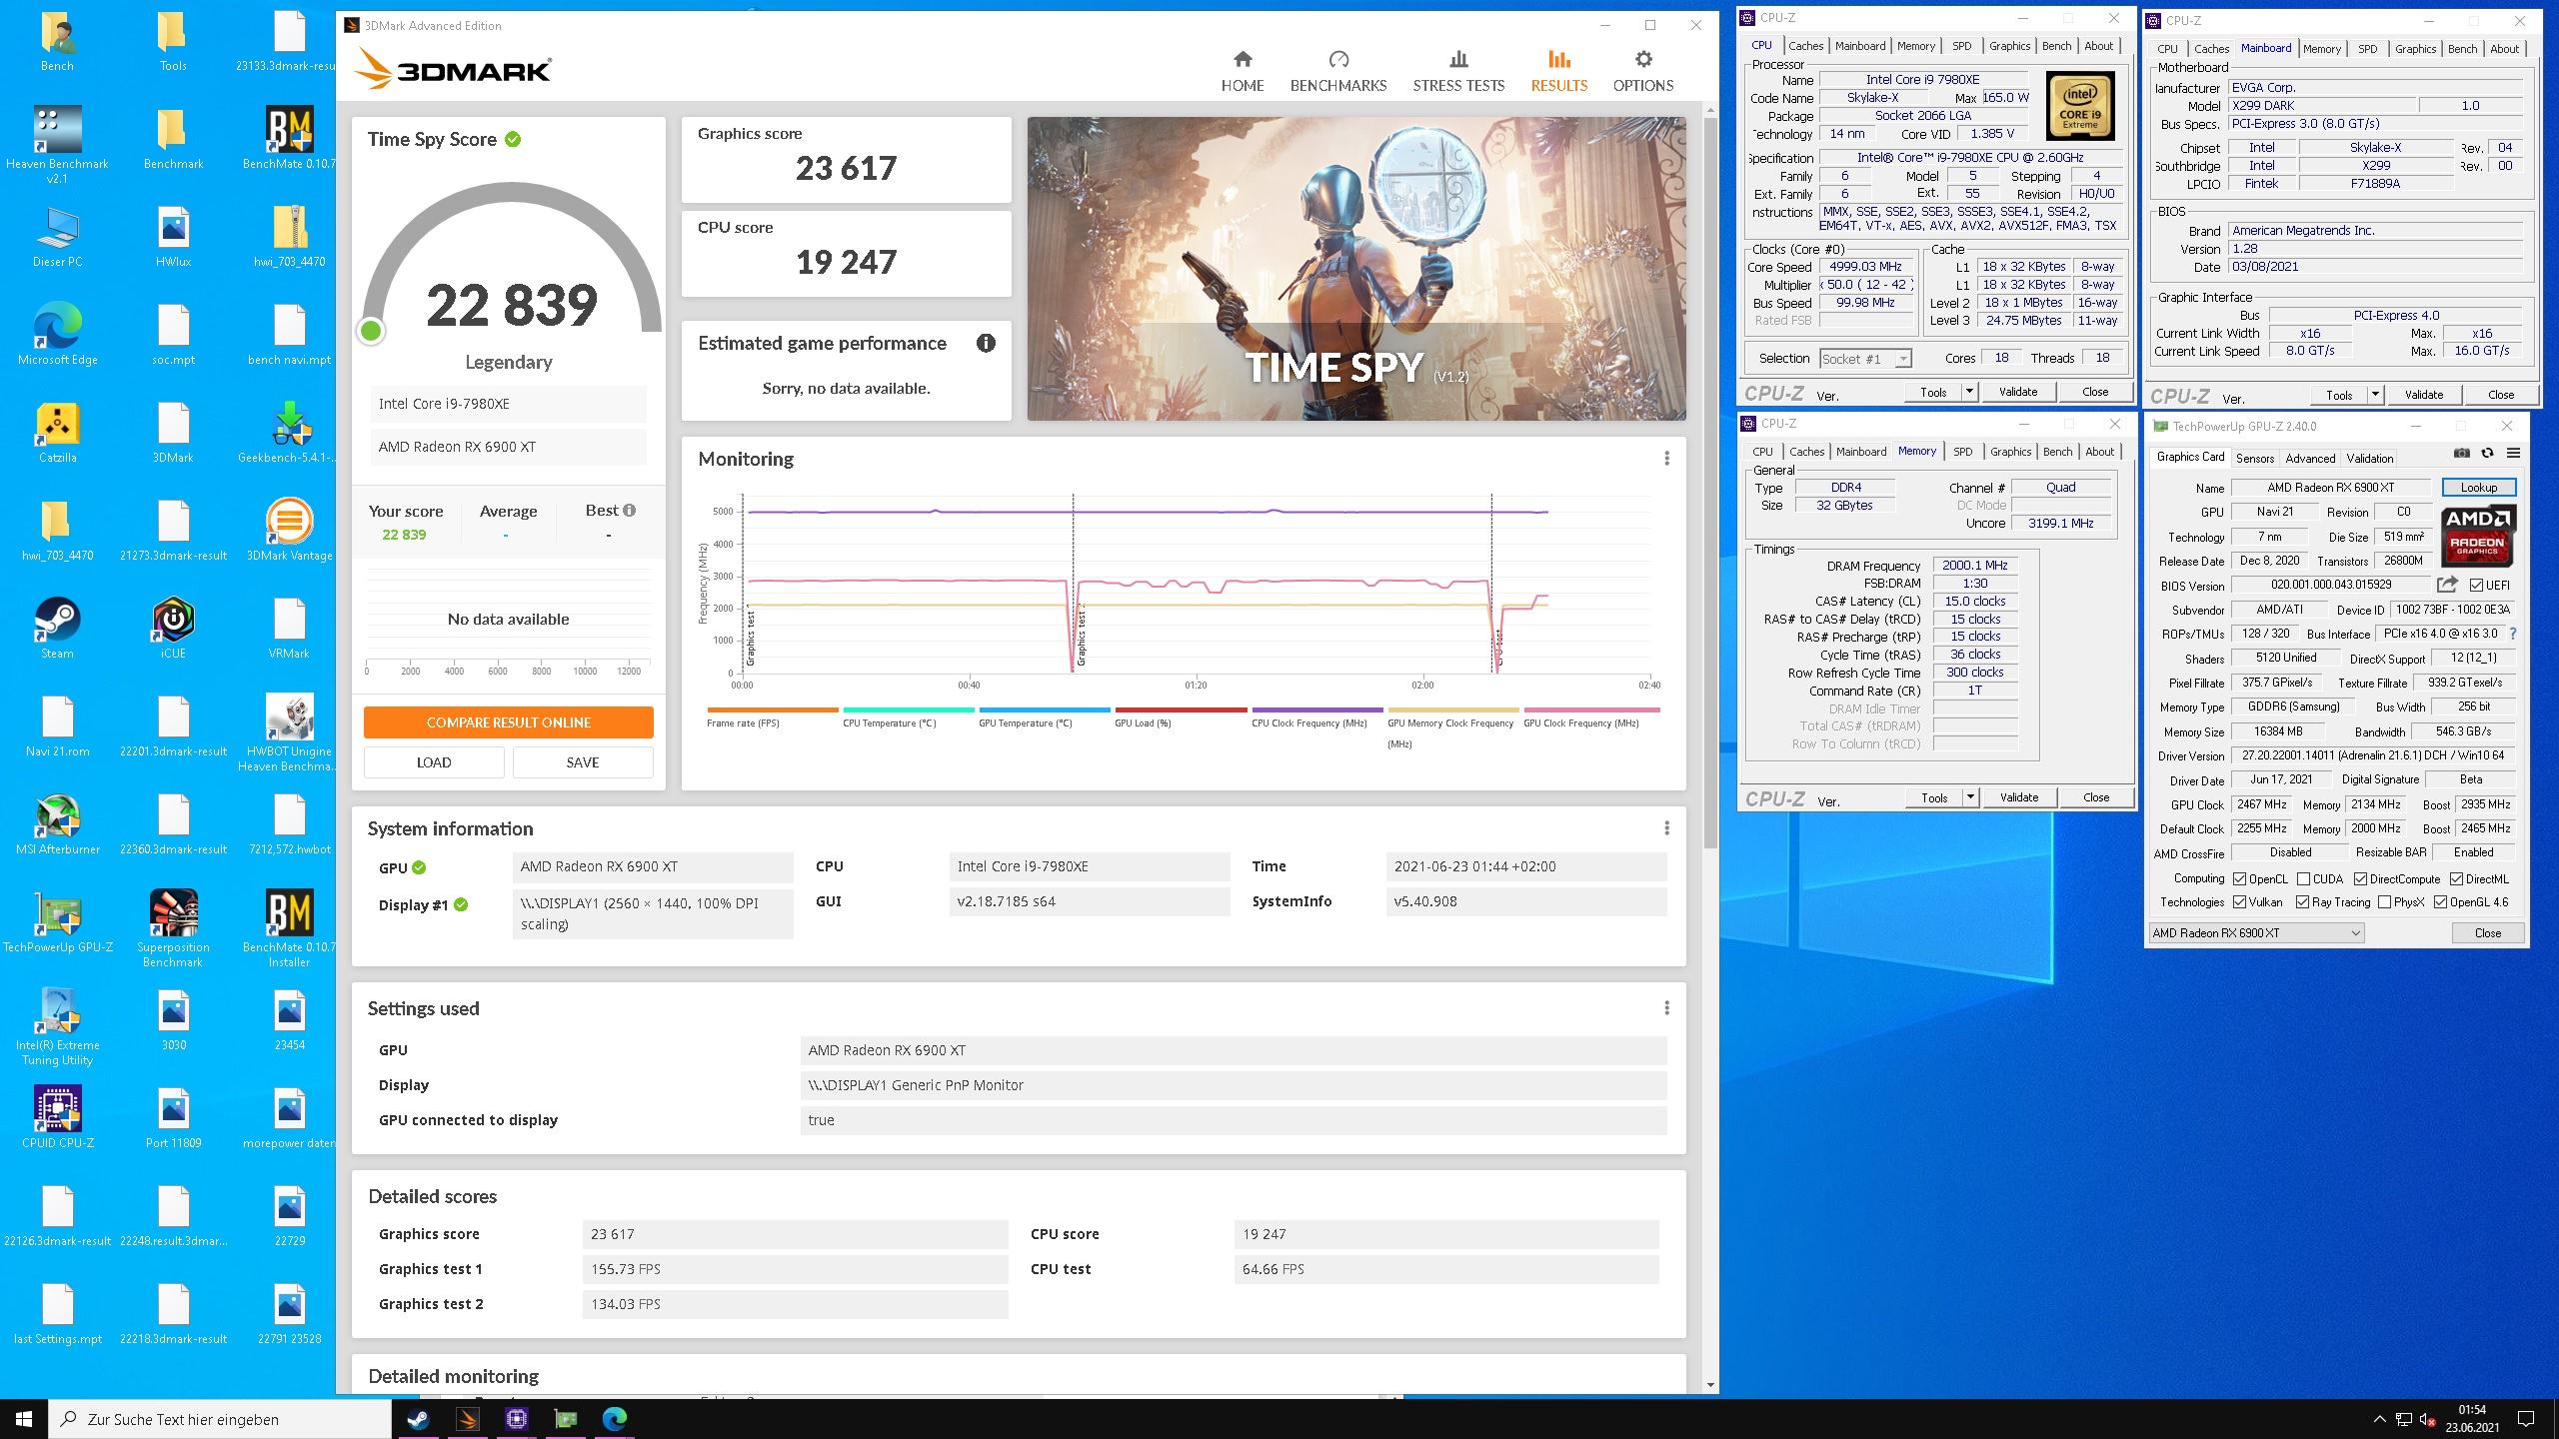
Task: Click the GPU-Z refresh icon
Action: (x=2487, y=454)
